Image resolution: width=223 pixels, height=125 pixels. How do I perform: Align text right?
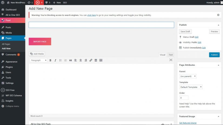(86, 60)
